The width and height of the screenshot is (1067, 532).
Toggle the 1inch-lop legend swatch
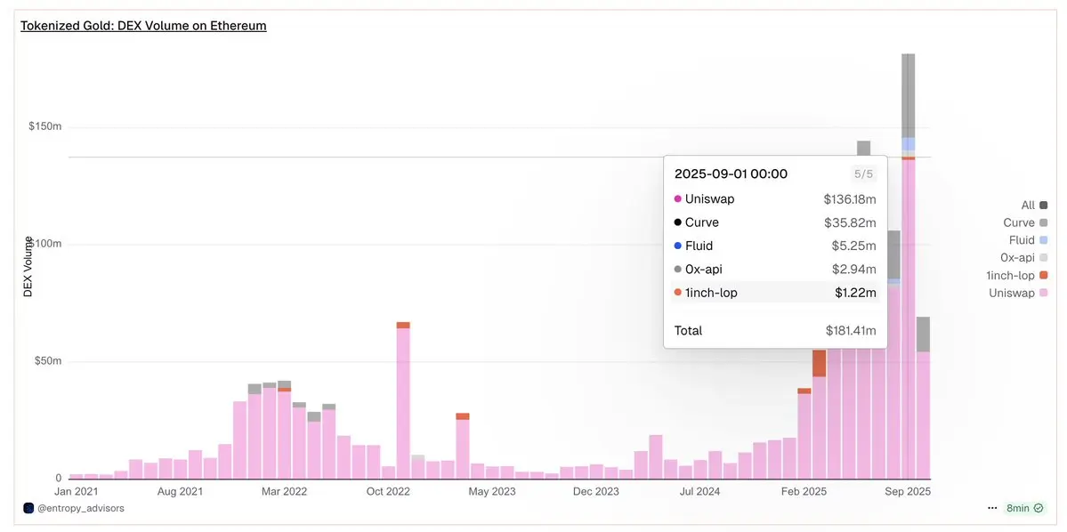point(1044,276)
